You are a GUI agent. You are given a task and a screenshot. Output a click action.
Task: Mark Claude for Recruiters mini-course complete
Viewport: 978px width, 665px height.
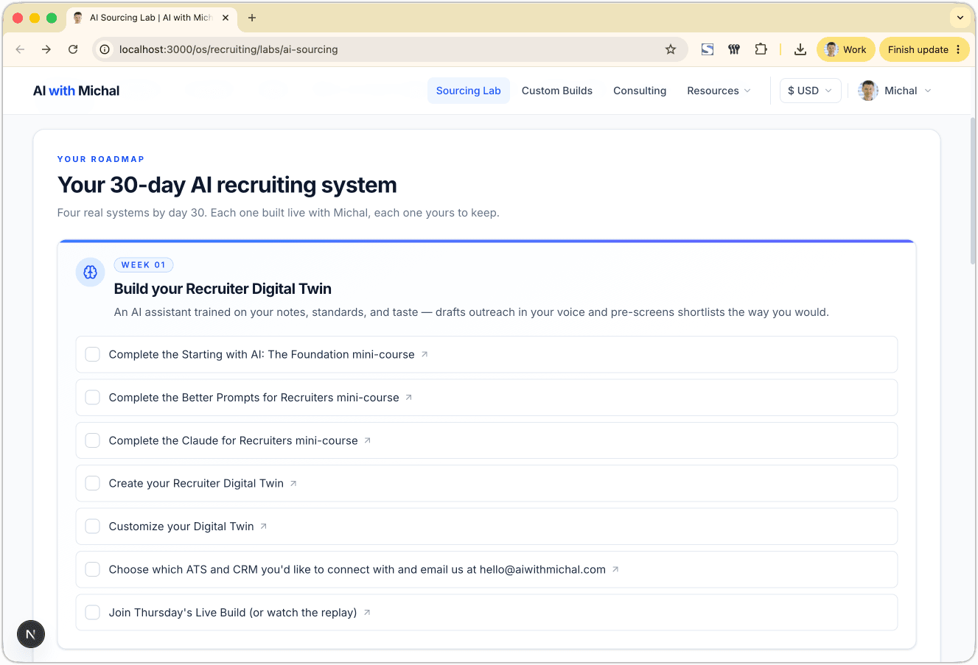click(93, 440)
